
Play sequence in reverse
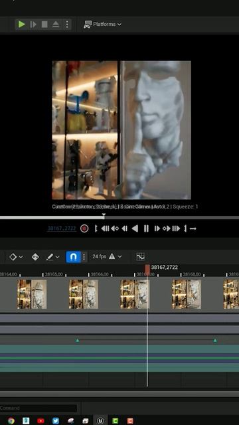[135, 228]
